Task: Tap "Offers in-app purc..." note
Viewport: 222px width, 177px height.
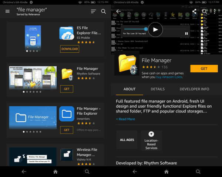Action: [89, 130]
